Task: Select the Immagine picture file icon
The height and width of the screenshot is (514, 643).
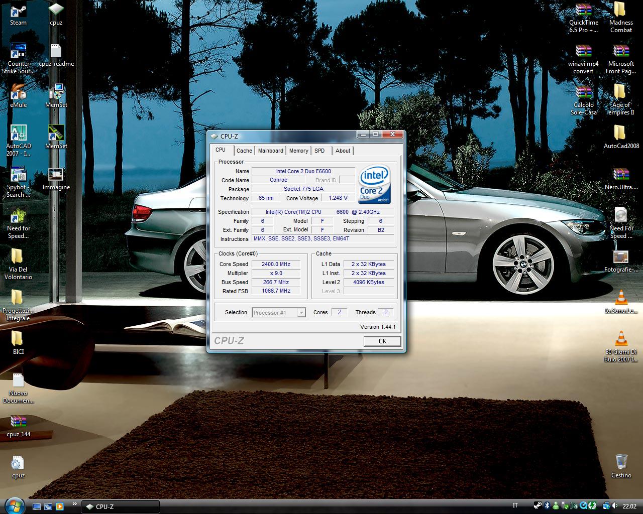Action: pos(56,179)
